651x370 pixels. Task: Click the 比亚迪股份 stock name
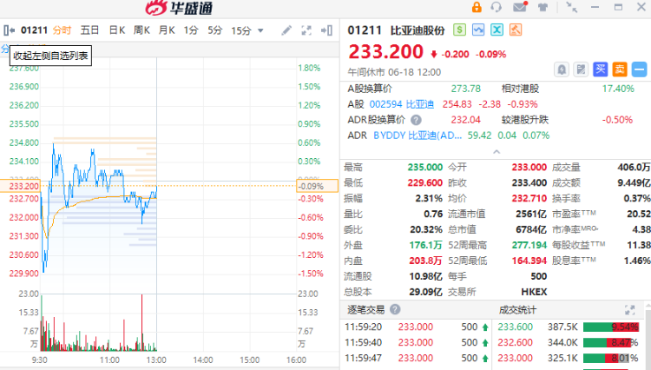coord(418,30)
